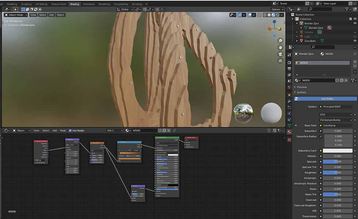Toggle camera view with the camera gizmo
This screenshot has height=219, width=358.
(280, 54)
